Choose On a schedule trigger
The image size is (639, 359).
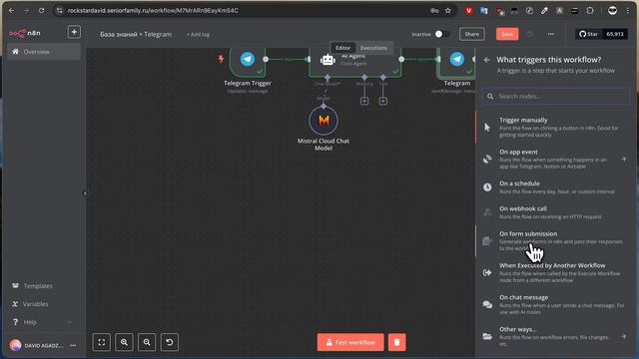tap(555, 187)
